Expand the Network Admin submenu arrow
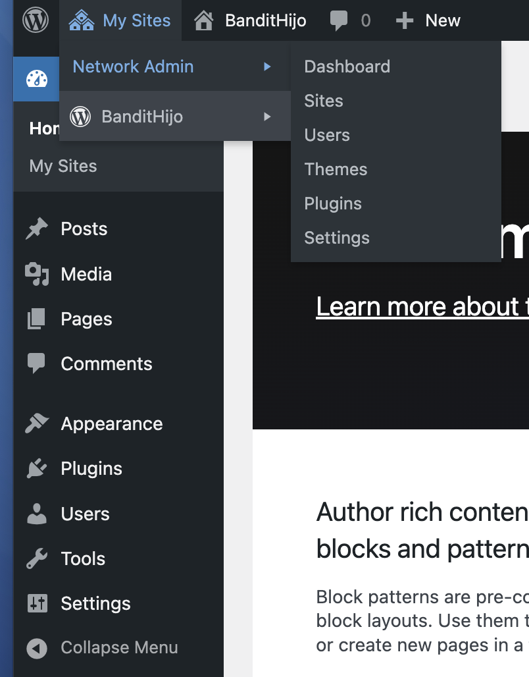529x677 pixels. 267,67
